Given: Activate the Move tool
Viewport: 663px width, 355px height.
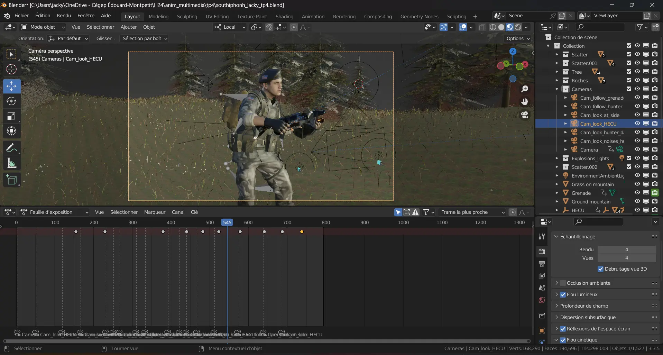Looking at the screenshot, I should [11, 86].
